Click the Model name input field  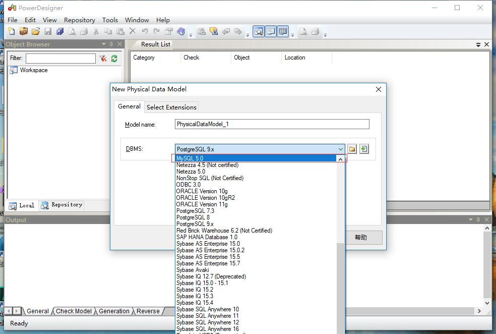(x=272, y=124)
